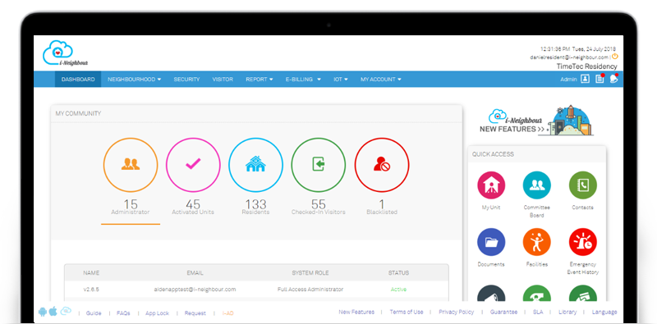Select the Checked-In Visitors green circle
This screenshot has height=324, width=657.
click(x=319, y=165)
